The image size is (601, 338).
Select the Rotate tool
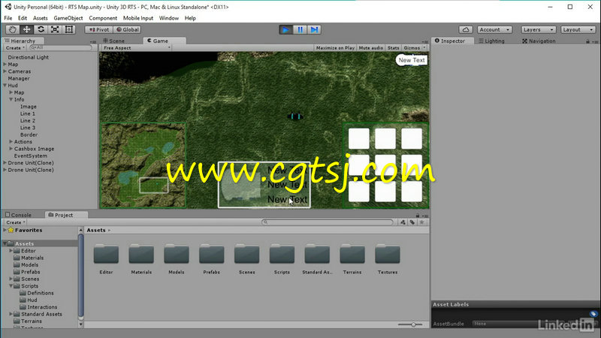coord(41,29)
